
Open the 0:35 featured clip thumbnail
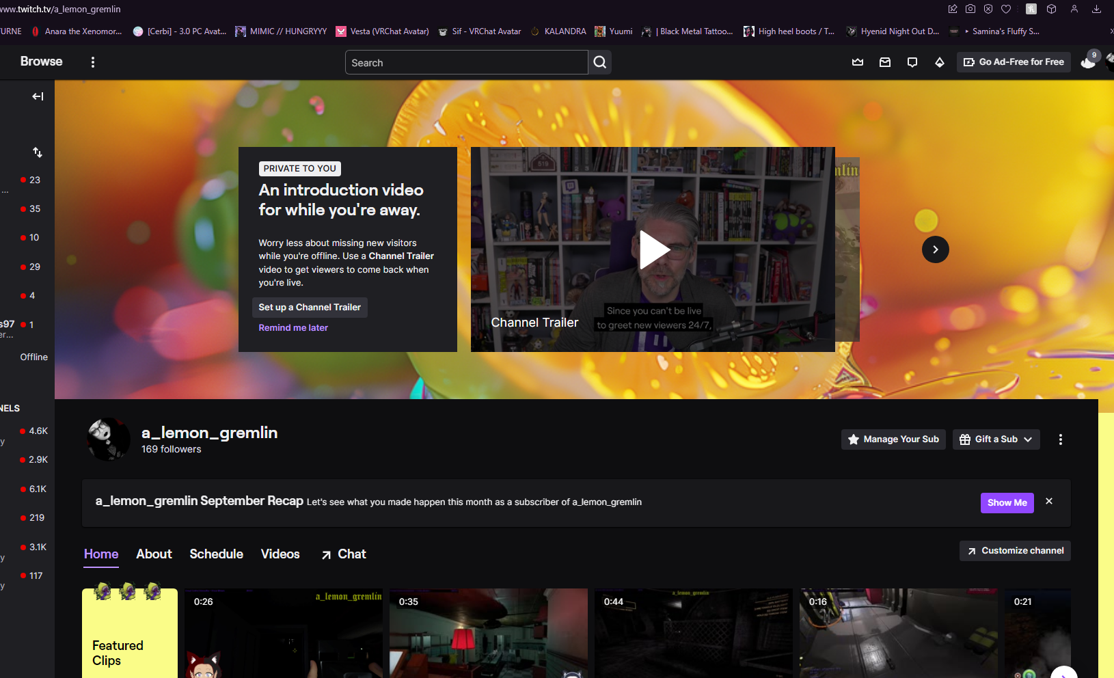tap(489, 633)
